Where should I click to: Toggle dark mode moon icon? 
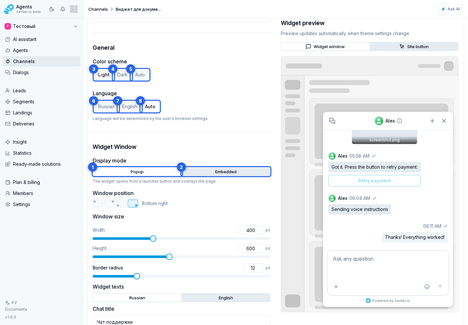coord(52,9)
